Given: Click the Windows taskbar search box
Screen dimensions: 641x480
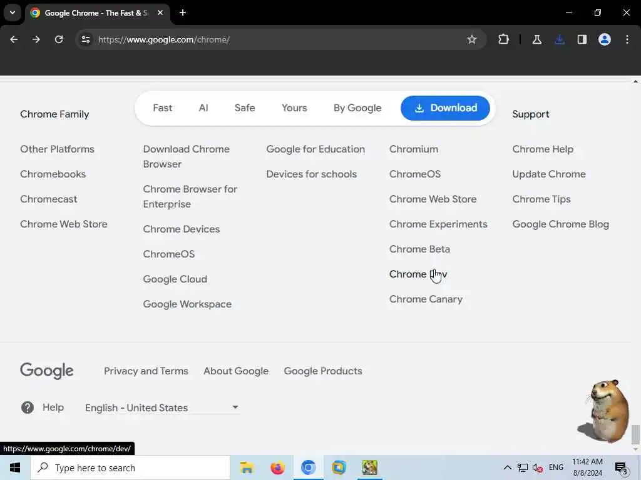Looking at the screenshot, I should tap(130, 467).
